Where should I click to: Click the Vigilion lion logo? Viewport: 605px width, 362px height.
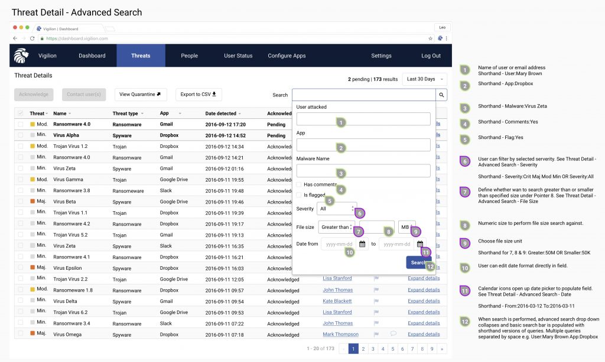pos(21,55)
